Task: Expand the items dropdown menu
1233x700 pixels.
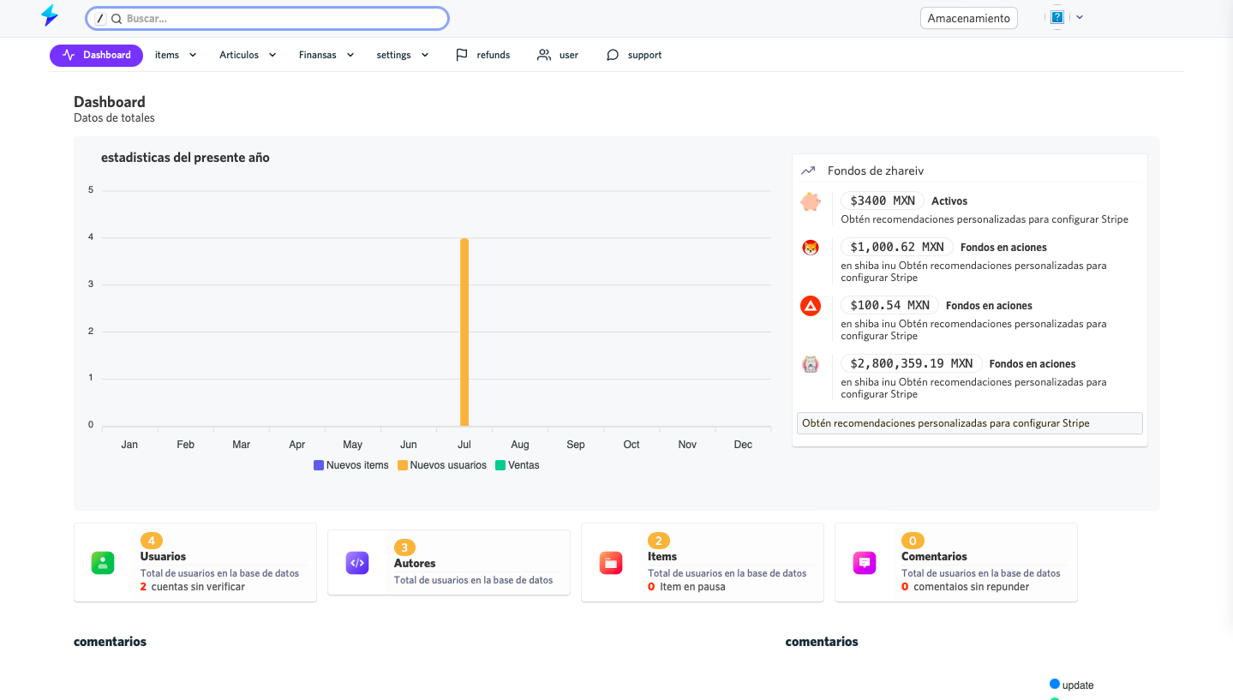Action: pos(176,55)
